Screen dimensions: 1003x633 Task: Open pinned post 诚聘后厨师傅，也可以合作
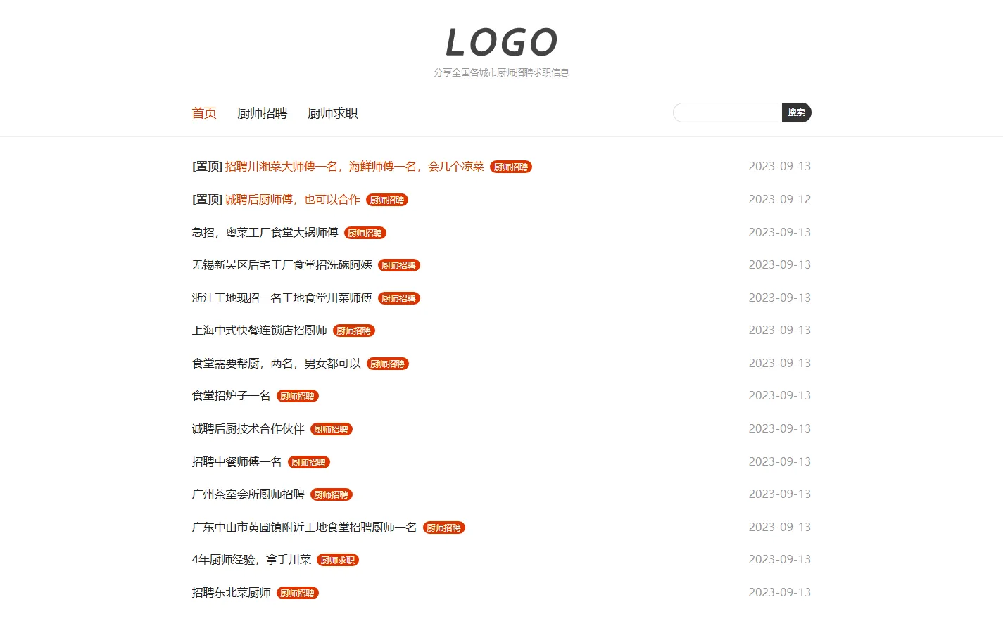[x=293, y=200]
